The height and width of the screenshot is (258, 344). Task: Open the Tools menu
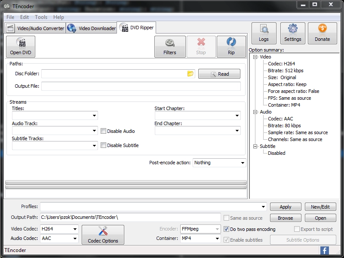pyautogui.click(x=41, y=17)
